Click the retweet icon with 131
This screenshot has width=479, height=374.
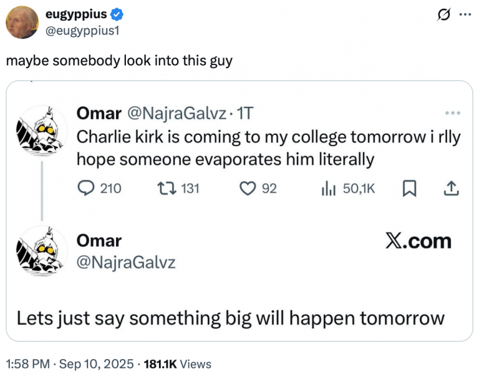(167, 189)
